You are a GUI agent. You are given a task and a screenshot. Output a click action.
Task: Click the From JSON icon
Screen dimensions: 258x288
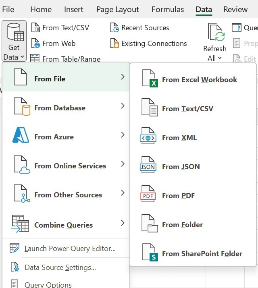click(148, 165)
